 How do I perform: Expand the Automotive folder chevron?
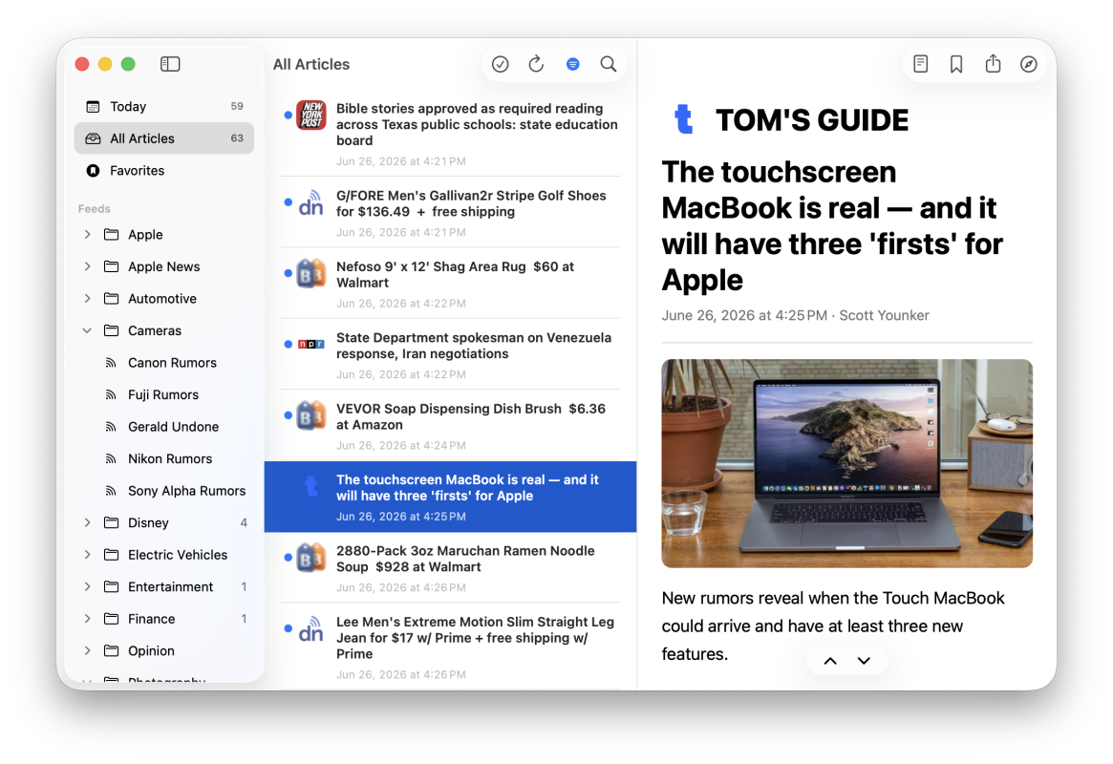tap(87, 298)
